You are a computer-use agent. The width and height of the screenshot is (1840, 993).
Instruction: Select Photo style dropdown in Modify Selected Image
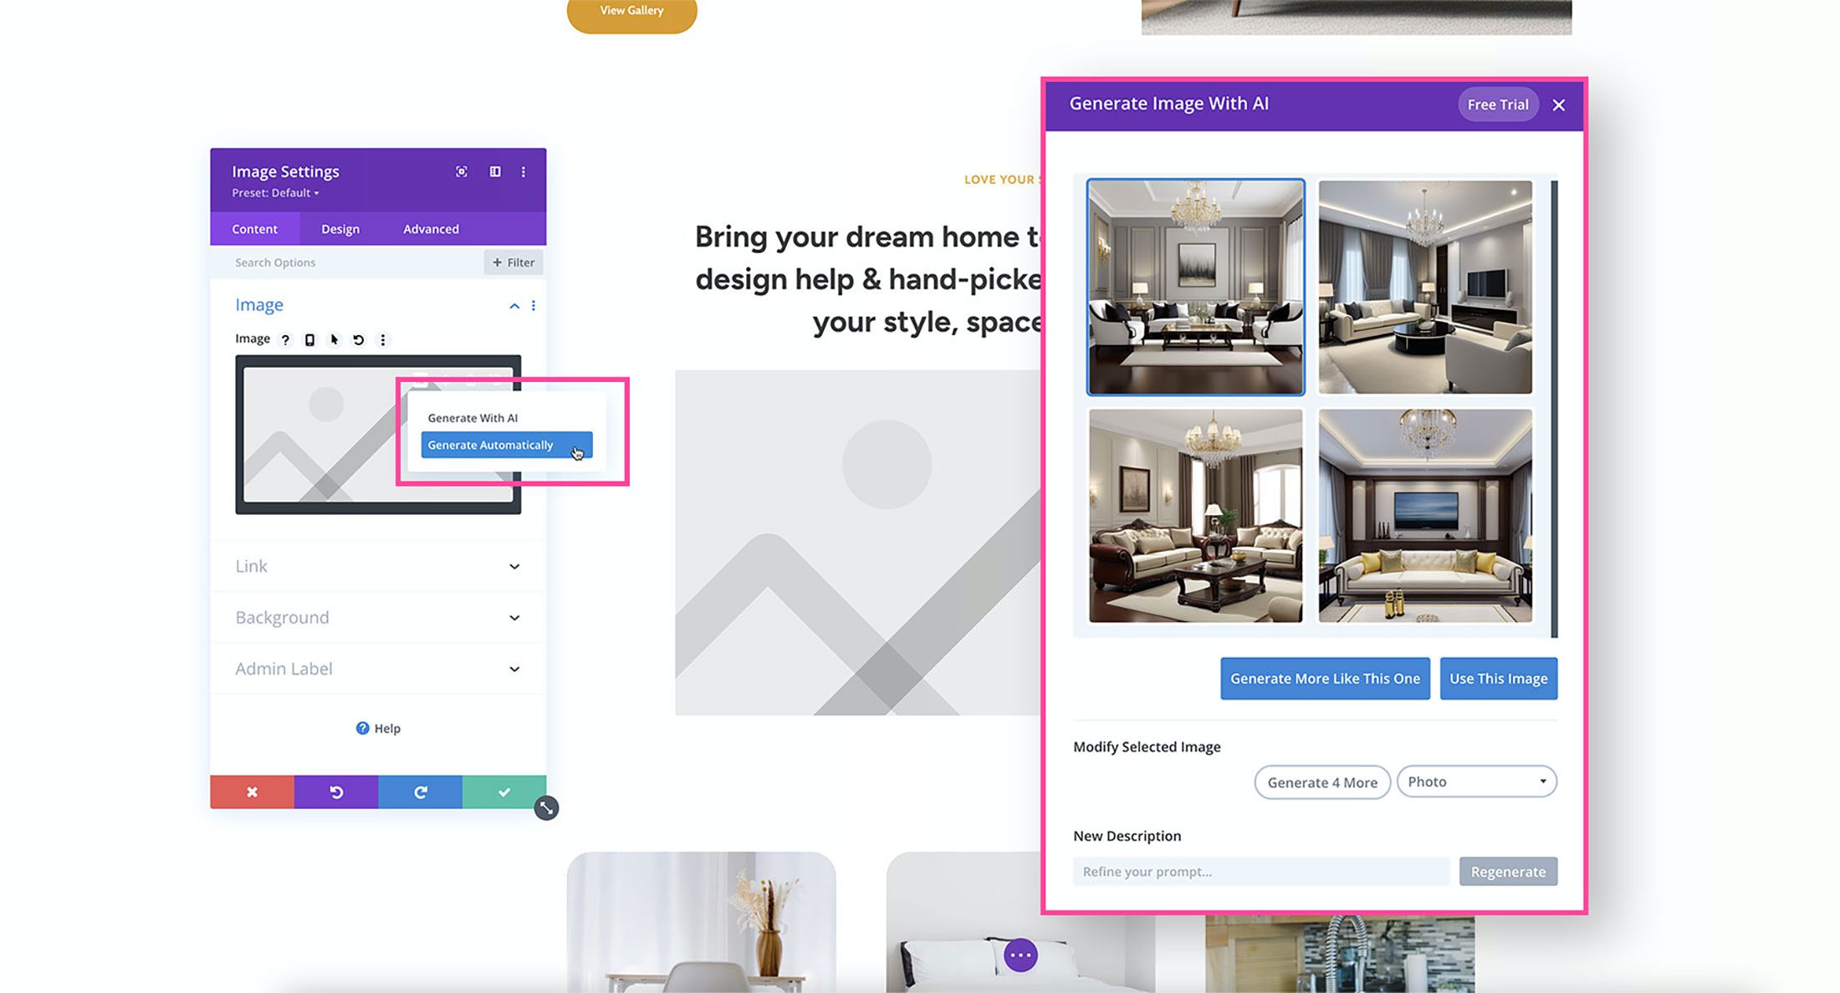[x=1475, y=782]
